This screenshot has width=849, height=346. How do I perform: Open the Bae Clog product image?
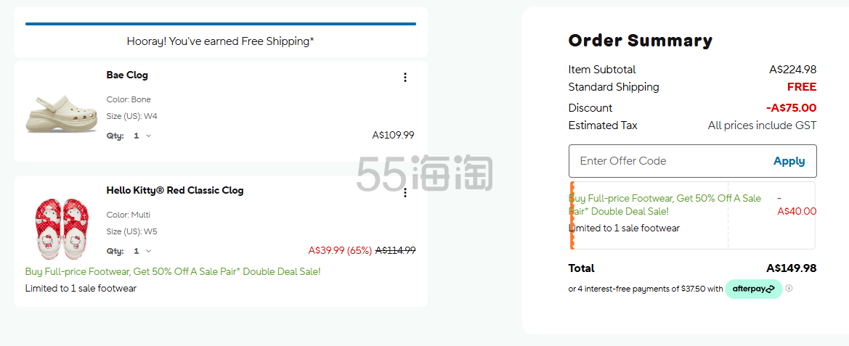(x=62, y=114)
